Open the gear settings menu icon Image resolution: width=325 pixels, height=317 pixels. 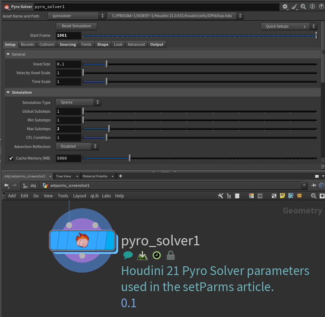coord(285,7)
